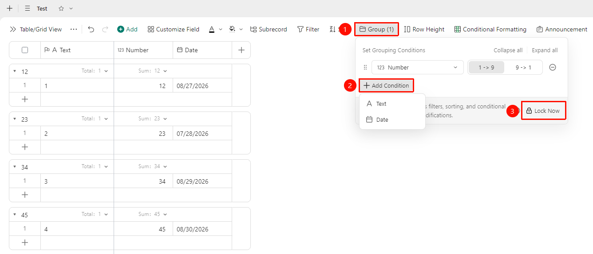Open Sum: 23 dropdown
This screenshot has width=593, height=254.
(x=153, y=119)
